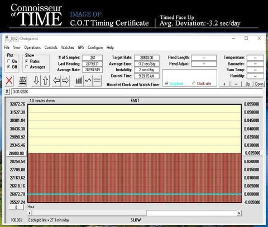Click the red X clear icon in toolbar
The image size is (268, 227).
(x=9, y=81)
